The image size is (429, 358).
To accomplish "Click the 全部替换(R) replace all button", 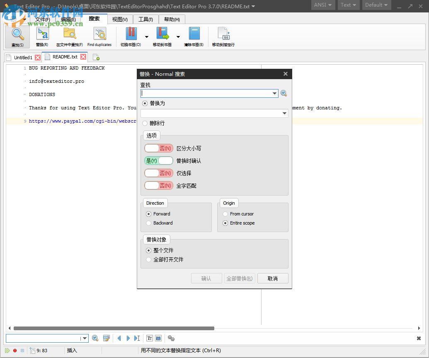I will pyautogui.click(x=240, y=278).
